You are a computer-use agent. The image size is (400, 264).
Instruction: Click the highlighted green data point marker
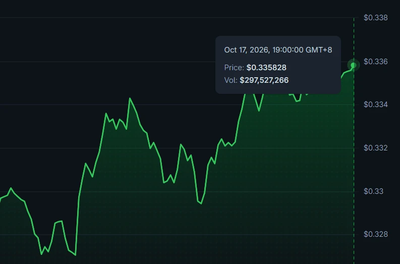(x=354, y=65)
